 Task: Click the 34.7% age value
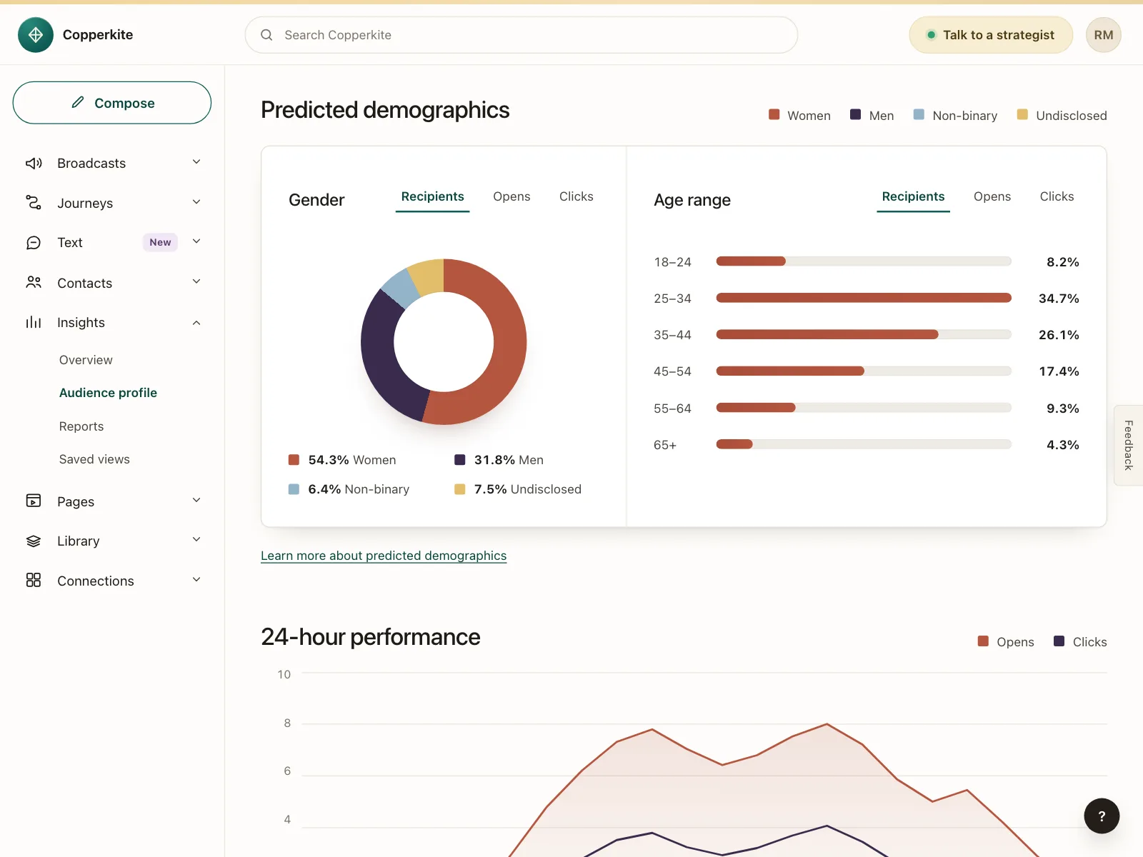coord(1059,299)
